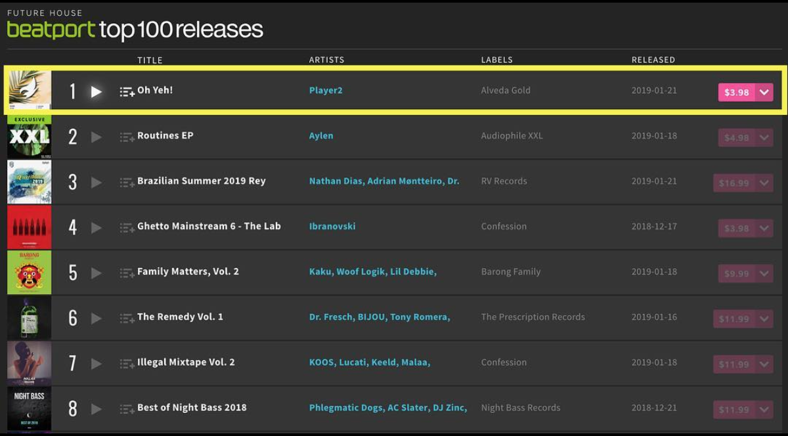Add Illegal Mixtape Vol. 2 to queue
The height and width of the screenshot is (436, 788).
pyautogui.click(x=127, y=364)
